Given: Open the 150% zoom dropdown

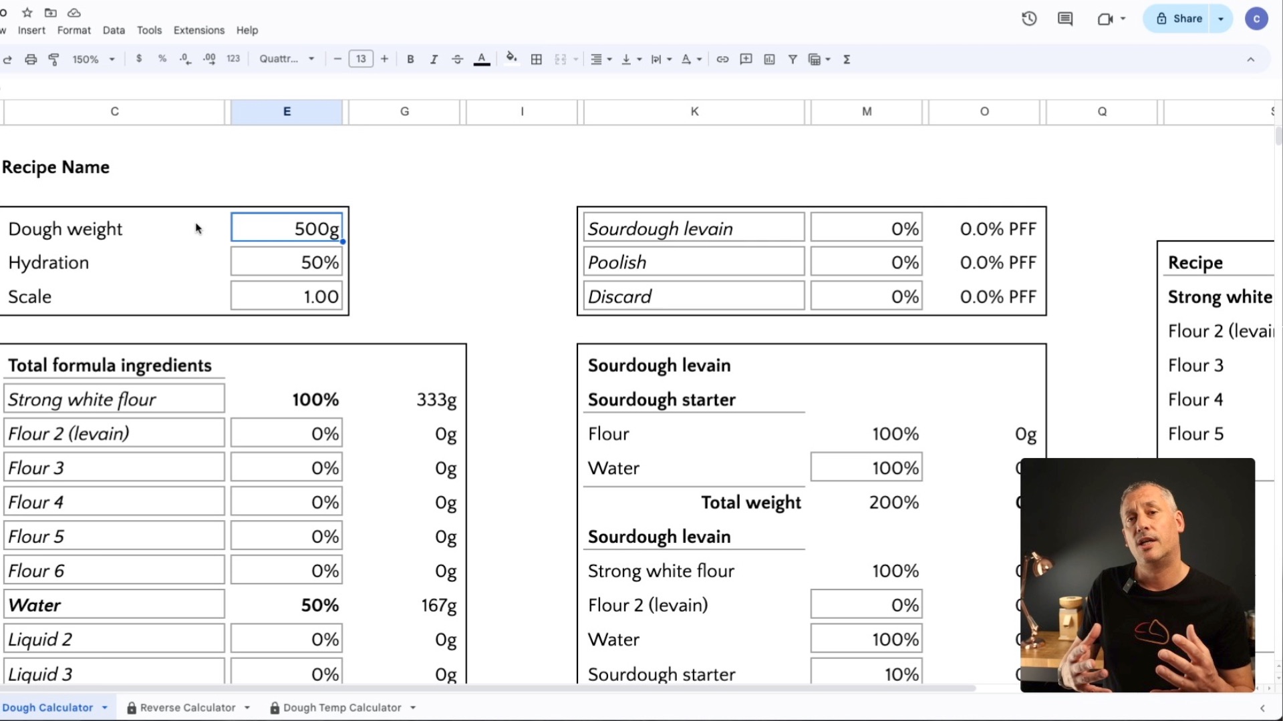Looking at the screenshot, I should [x=94, y=59].
